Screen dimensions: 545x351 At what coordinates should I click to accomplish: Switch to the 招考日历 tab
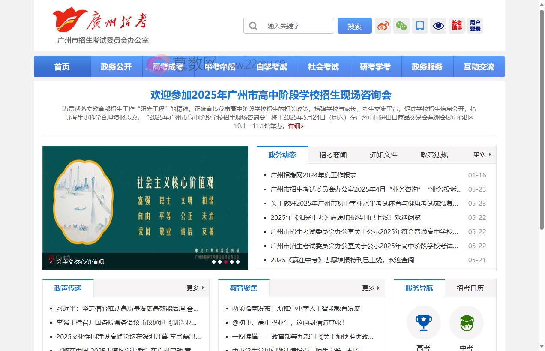coord(470,288)
